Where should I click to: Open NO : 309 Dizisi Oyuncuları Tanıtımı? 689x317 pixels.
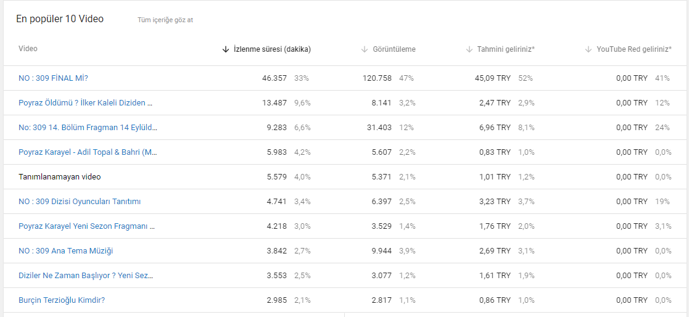pos(80,202)
